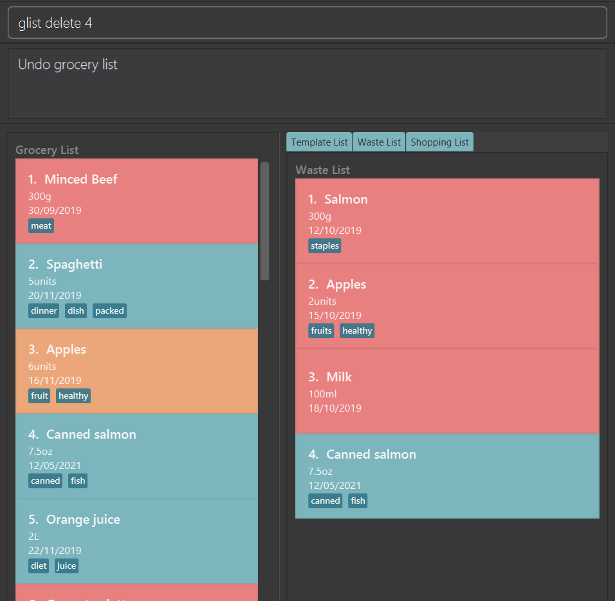Select '16/11/2019' date under Apples
Image resolution: width=615 pixels, height=601 pixels.
[x=55, y=381]
